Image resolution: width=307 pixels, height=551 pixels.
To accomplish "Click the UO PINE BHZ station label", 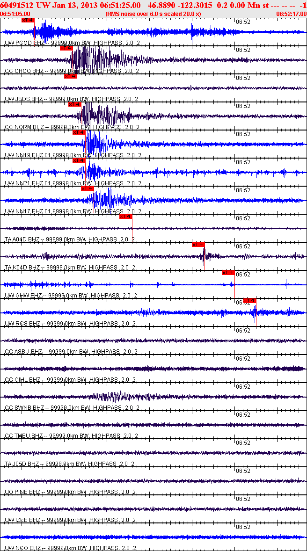I will pyautogui.click(x=71, y=492).
